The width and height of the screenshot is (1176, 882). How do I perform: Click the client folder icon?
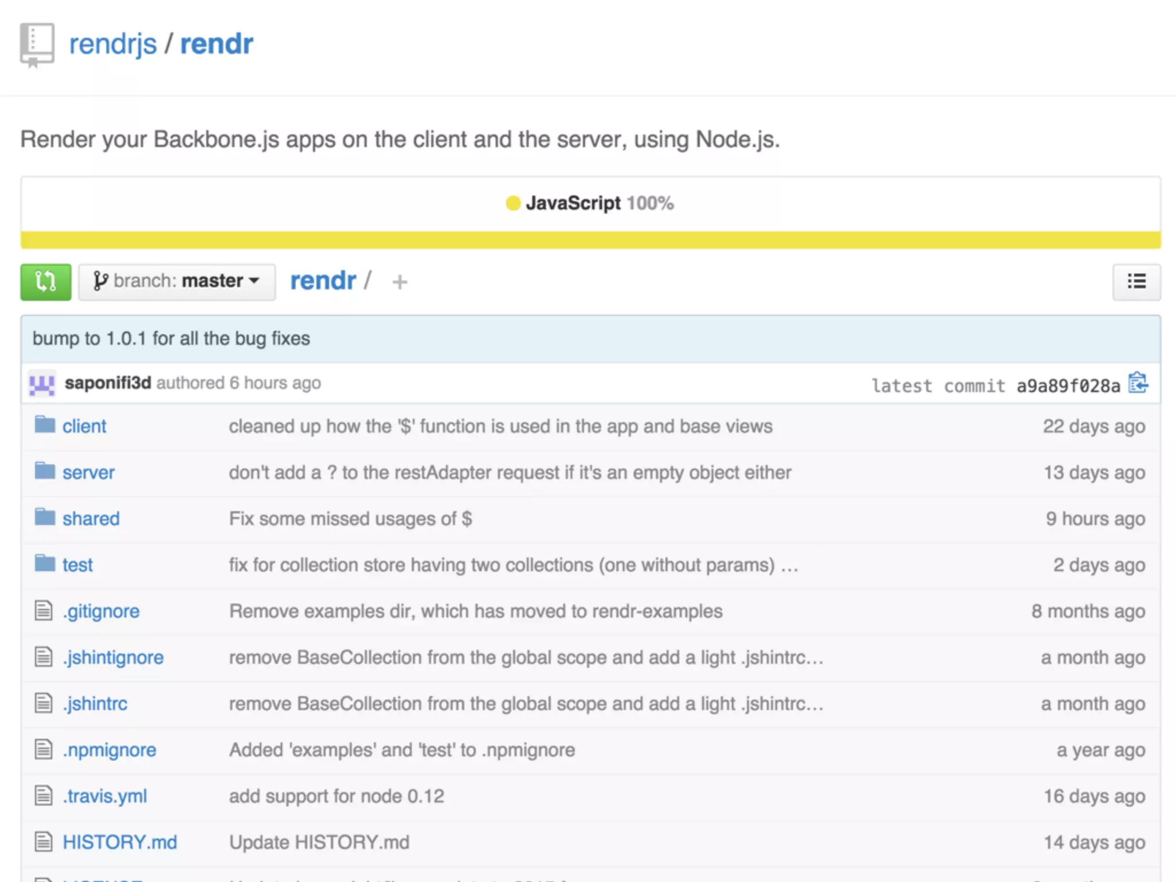(45, 424)
